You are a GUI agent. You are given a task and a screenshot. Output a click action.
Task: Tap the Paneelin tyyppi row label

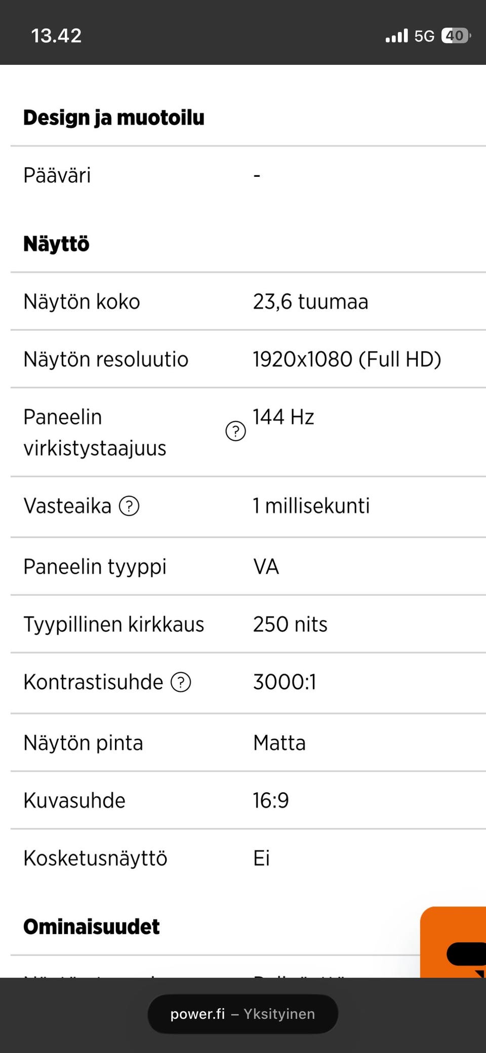tap(95, 567)
